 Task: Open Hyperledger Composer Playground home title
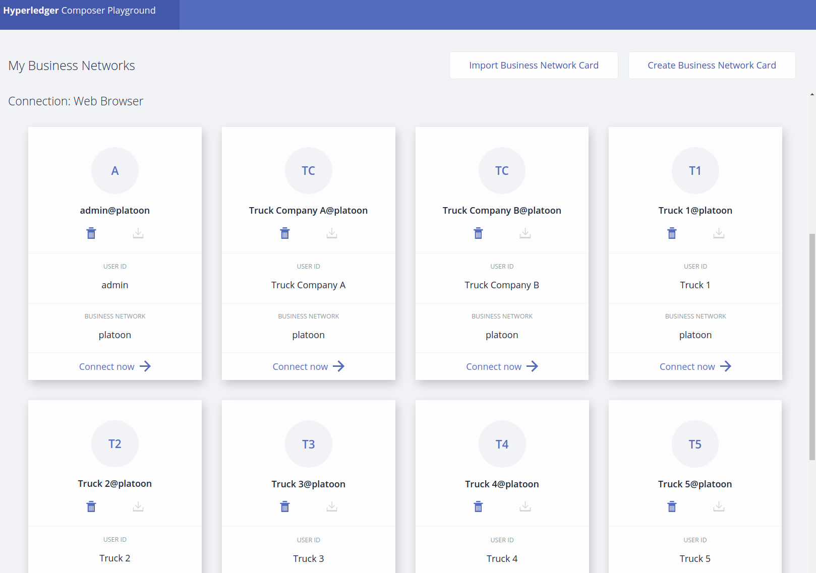pyautogui.click(x=80, y=11)
